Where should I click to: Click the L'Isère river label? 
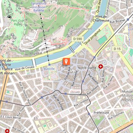point(78,46)
